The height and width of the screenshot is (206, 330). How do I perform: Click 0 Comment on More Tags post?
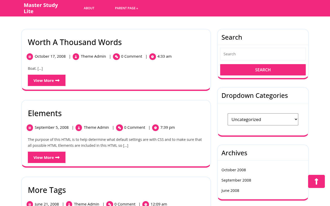[125, 204]
